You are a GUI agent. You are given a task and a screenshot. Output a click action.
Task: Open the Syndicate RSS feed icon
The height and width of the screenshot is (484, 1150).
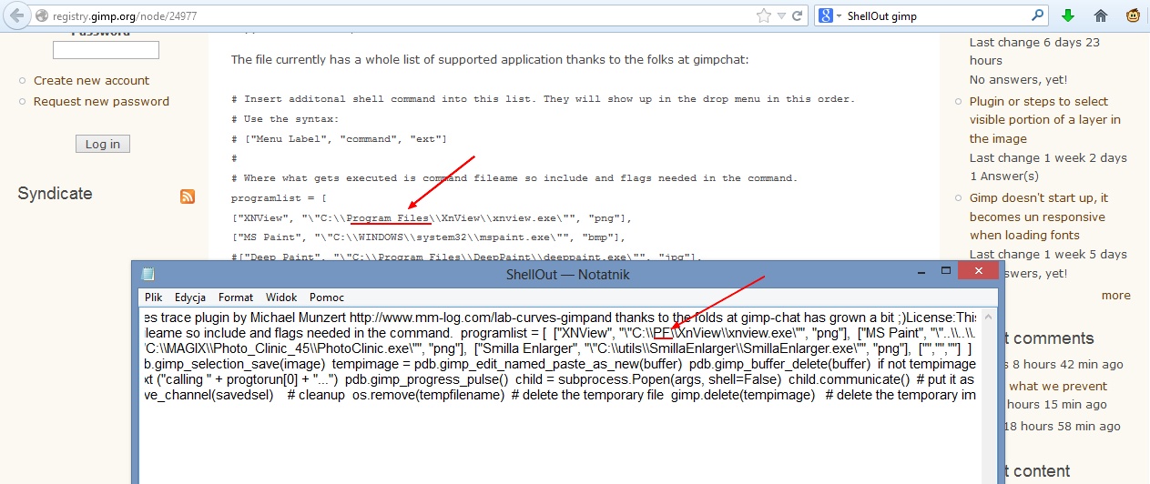click(x=188, y=196)
